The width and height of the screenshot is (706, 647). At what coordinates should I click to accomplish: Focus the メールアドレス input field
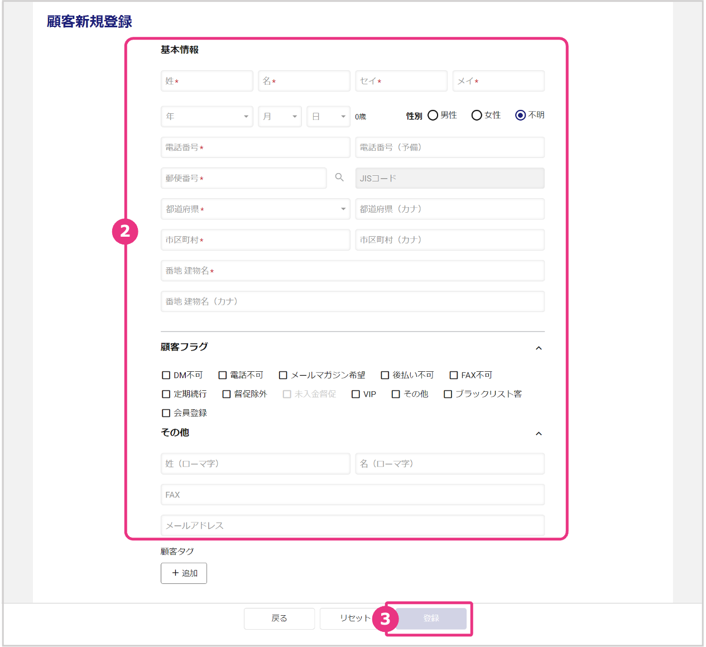pos(352,525)
